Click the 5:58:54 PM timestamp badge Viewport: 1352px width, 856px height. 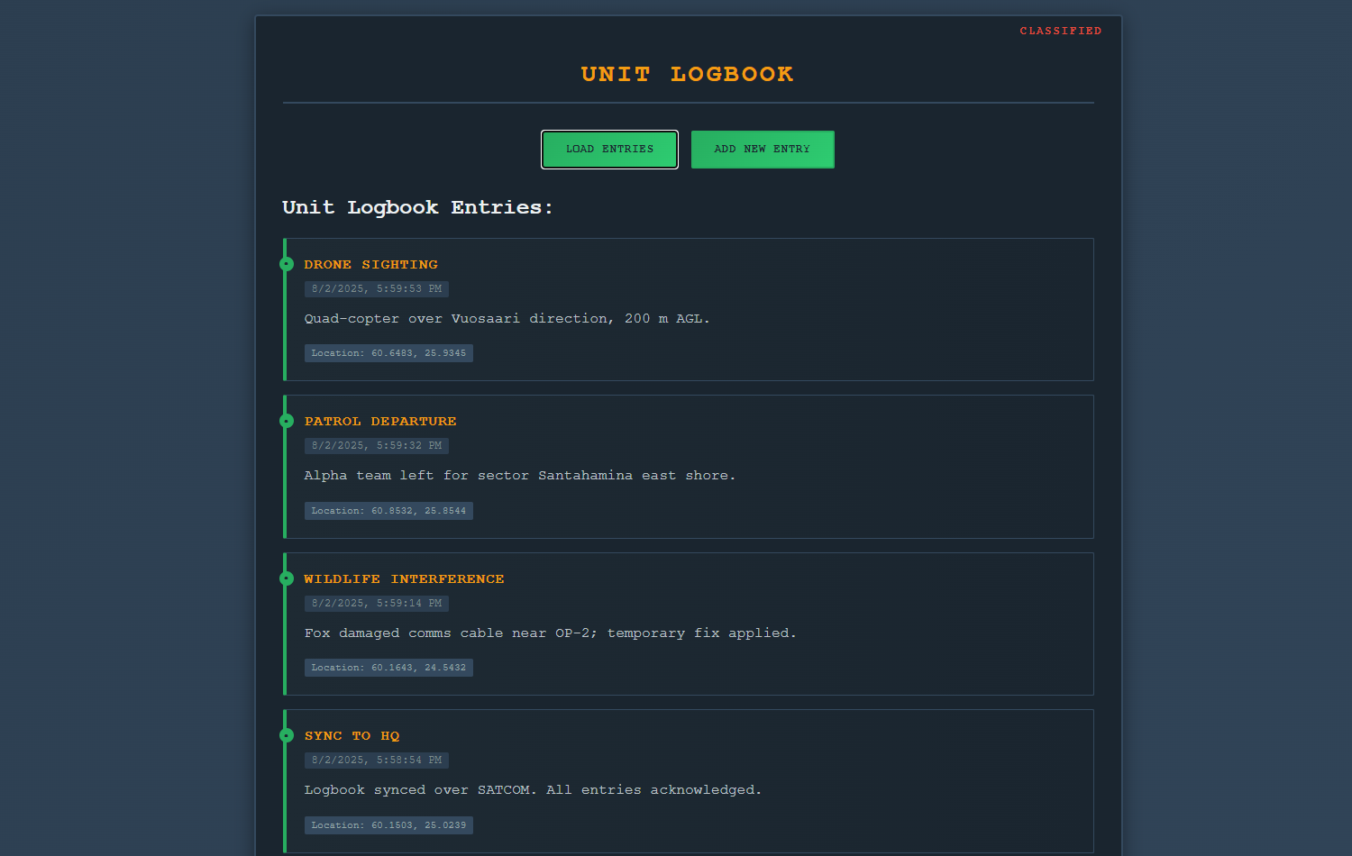click(x=377, y=760)
